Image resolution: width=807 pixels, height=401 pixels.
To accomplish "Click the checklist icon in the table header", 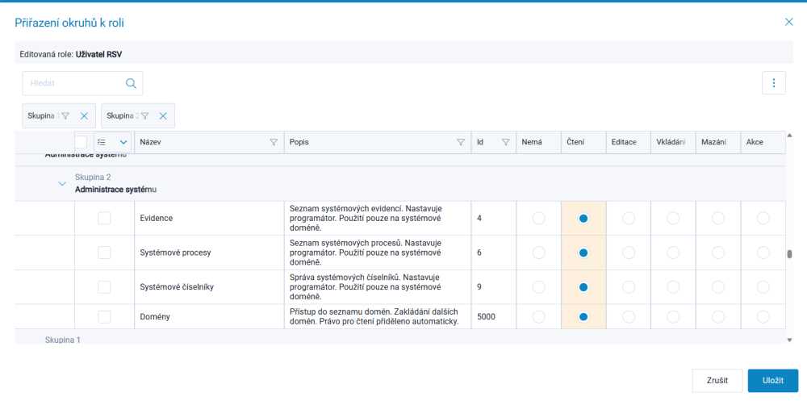I will [102, 142].
